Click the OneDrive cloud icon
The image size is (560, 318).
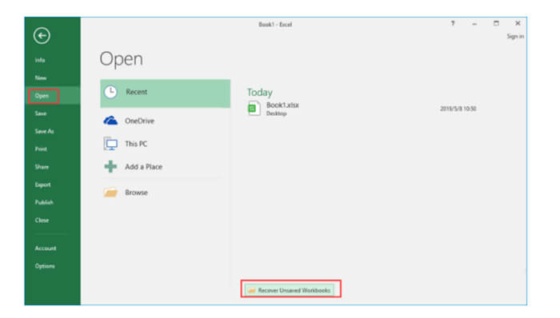[x=110, y=121]
